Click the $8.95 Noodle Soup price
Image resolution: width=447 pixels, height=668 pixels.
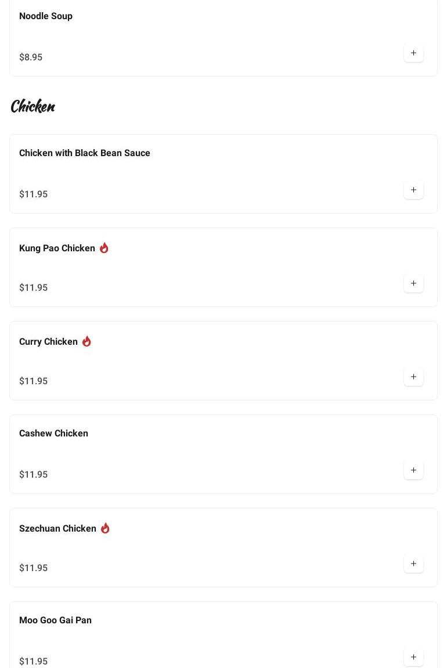click(31, 57)
